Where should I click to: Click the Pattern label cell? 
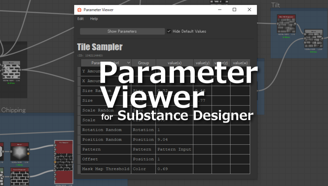click(106, 150)
